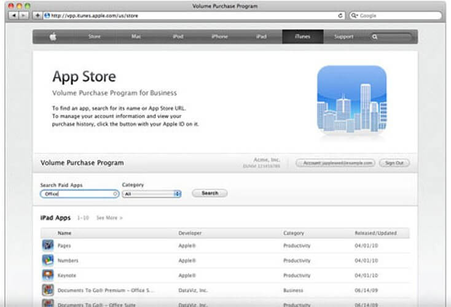451x307 pixels.
Task: Click the Acme, Inc. company name
Action: (267, 160)
